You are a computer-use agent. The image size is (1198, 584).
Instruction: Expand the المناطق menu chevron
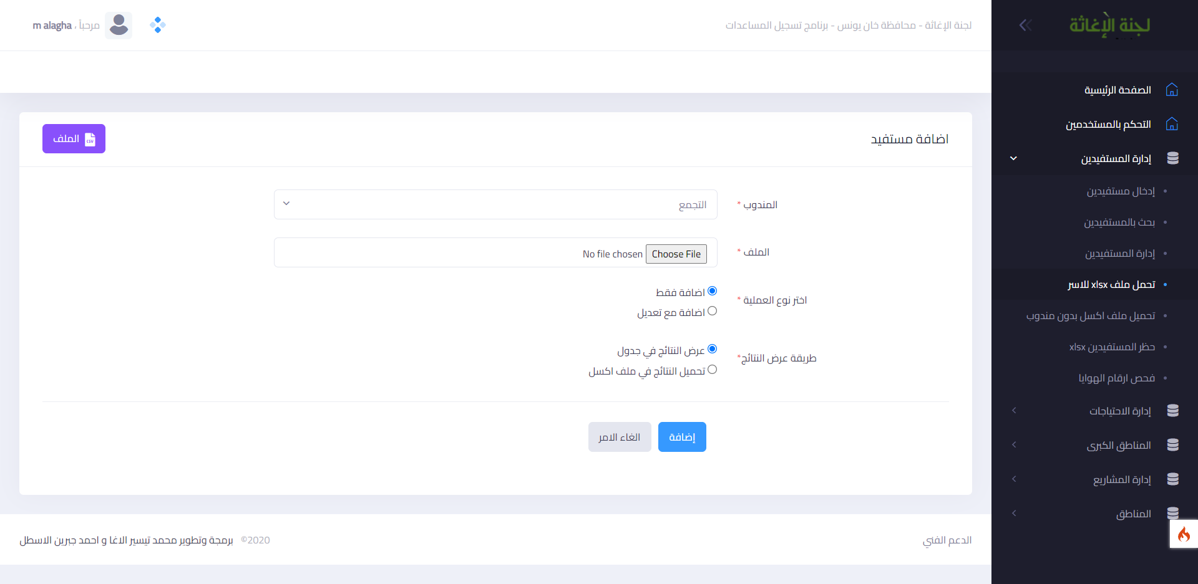1014,514
